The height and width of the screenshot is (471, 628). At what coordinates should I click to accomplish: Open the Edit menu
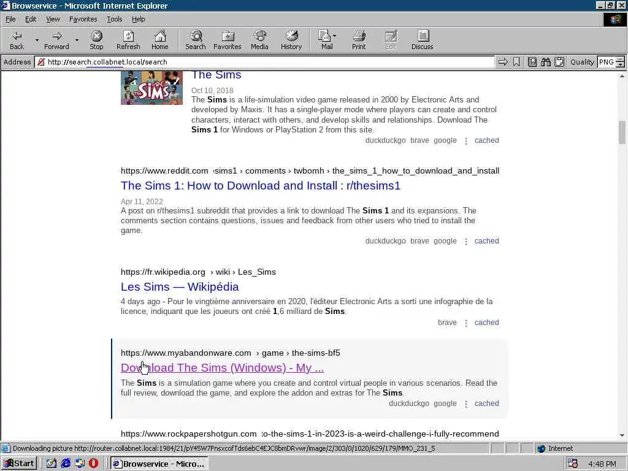[31, 19]
